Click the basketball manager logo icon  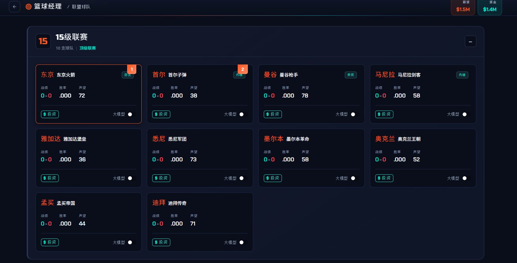[x=29, y=7]
